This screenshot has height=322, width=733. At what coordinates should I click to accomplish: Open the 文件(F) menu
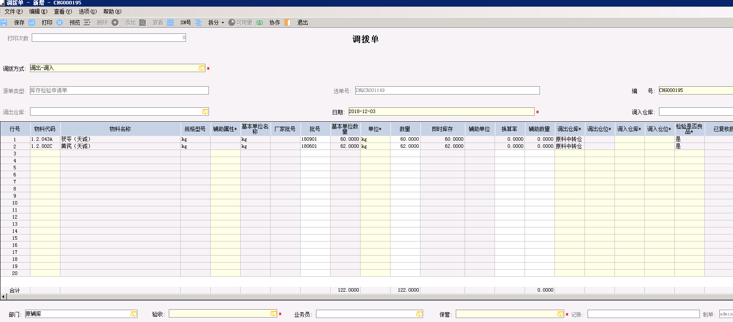tap(13, 11)
